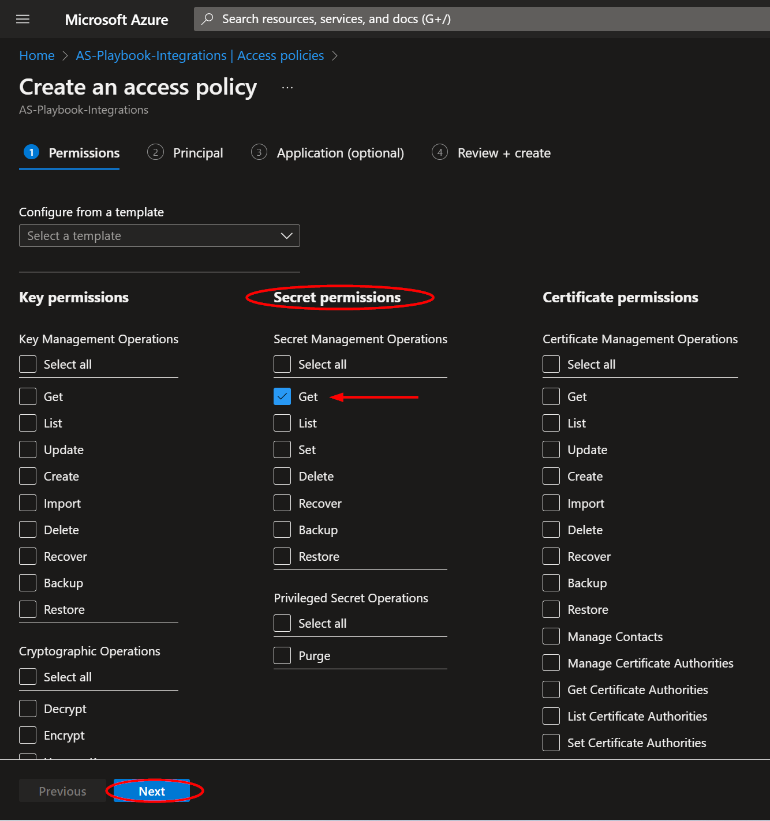The width and height of the screenshot is (770, 821).
Task: Click the search magnifier icon
Action: point(207,19)
